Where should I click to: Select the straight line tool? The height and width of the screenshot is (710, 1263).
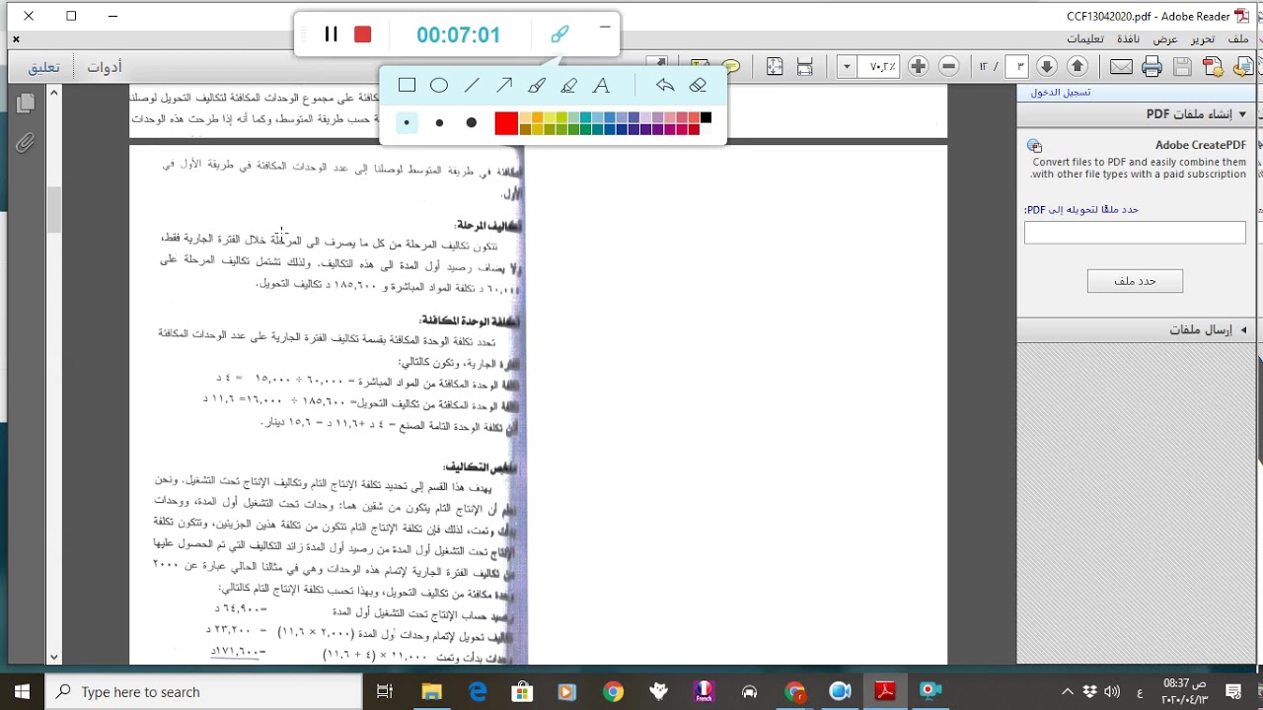coord(472,86)
